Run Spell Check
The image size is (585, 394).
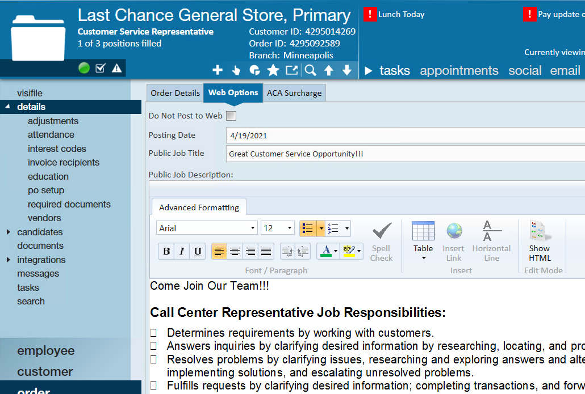coord(381,242)
